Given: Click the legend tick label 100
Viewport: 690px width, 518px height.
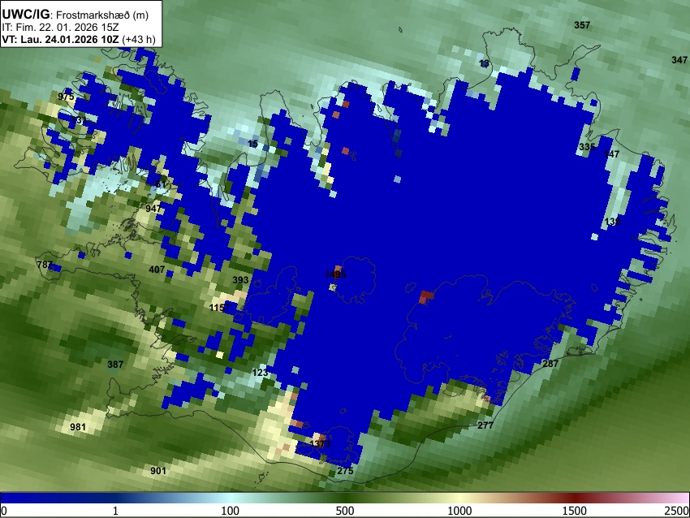Looking at the screenshot, I should tap(230, 511).
